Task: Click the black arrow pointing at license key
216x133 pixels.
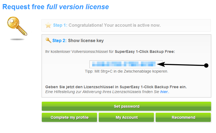Action: pos(182,65)
